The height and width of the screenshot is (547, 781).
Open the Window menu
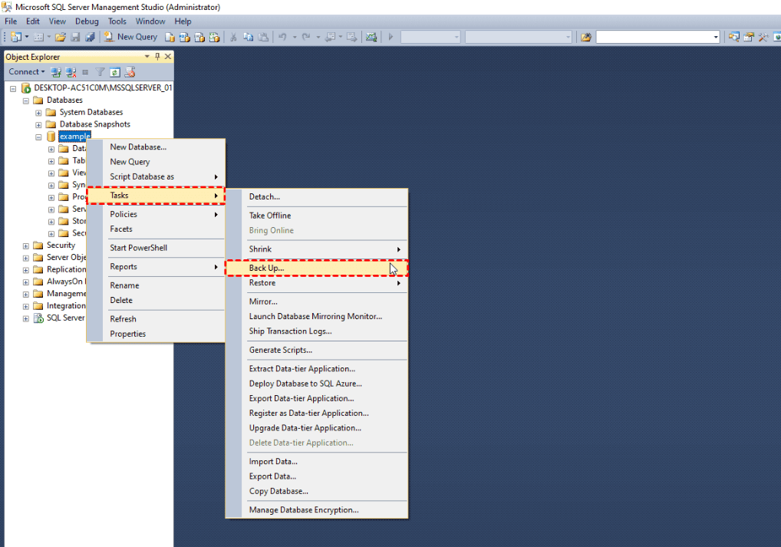pos(150,21)
